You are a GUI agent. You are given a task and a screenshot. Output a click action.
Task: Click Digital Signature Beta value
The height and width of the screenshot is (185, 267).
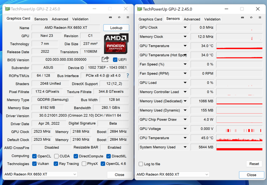pyautogui.click(x=113, y=123)
